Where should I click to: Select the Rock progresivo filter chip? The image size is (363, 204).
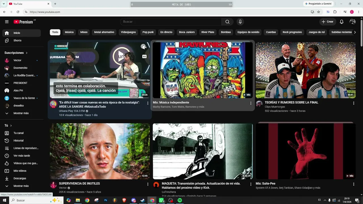click(292, 32)
